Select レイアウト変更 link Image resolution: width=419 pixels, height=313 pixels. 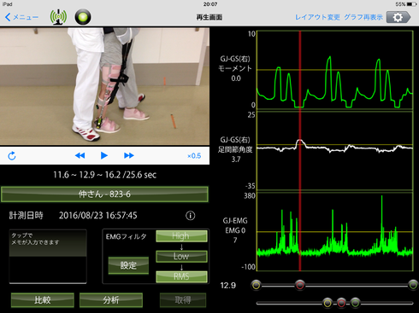pyautogui.click(x=317, y=17)
